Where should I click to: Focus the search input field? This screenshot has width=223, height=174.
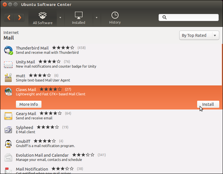[188, 17]
